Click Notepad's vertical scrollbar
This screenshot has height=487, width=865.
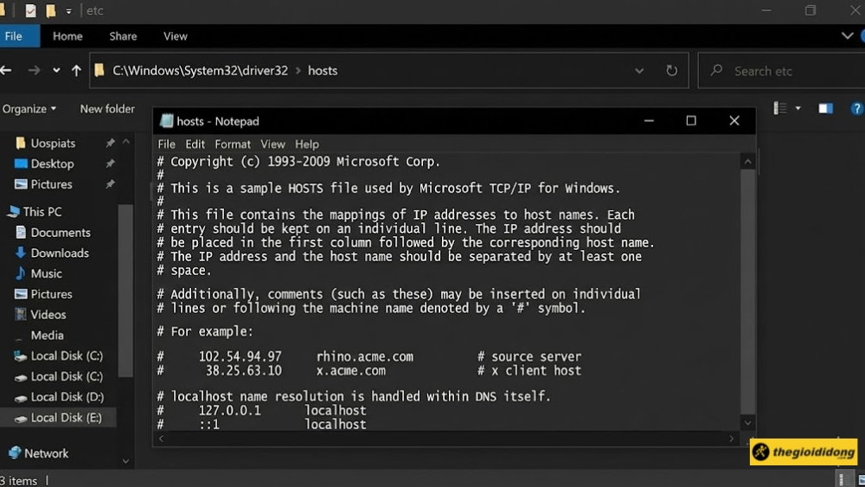(747, 285)
